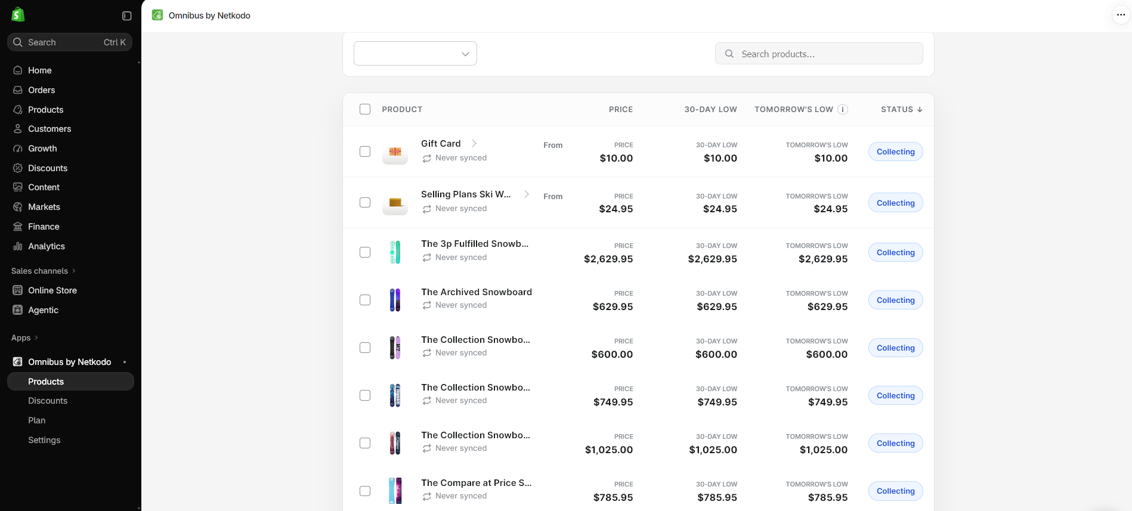Open the global Search bar
Image resolution: width=1132 pixels, height=511 pixels.
[x=70, y=42]
